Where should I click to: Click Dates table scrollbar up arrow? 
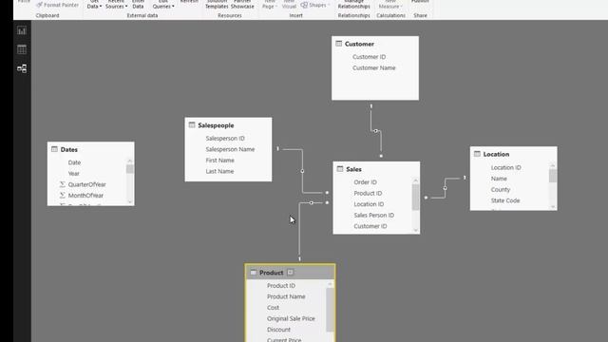point(130,161)
